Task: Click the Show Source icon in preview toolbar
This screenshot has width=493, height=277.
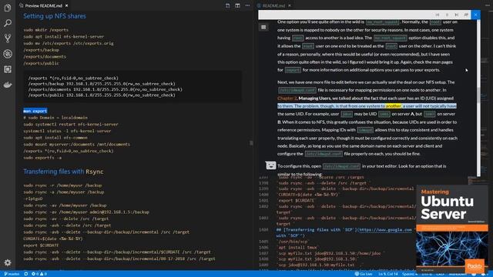Action: coord(228,5)
